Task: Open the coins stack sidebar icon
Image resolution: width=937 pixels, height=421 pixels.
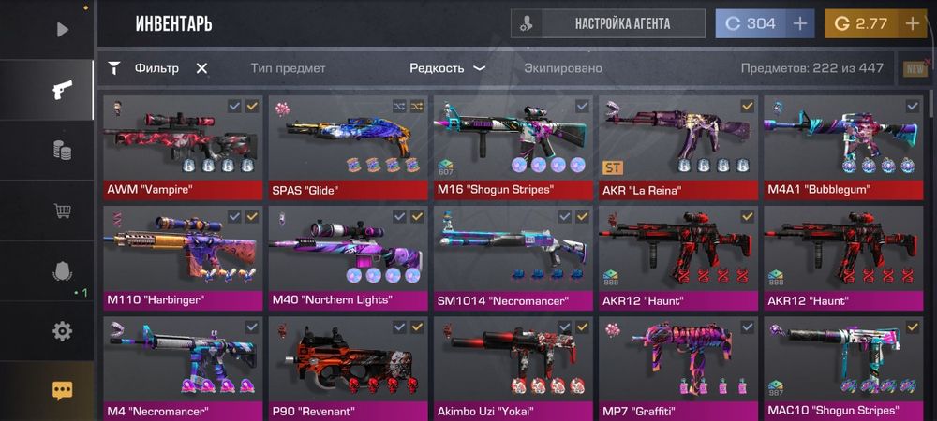Action: [62, 150]
